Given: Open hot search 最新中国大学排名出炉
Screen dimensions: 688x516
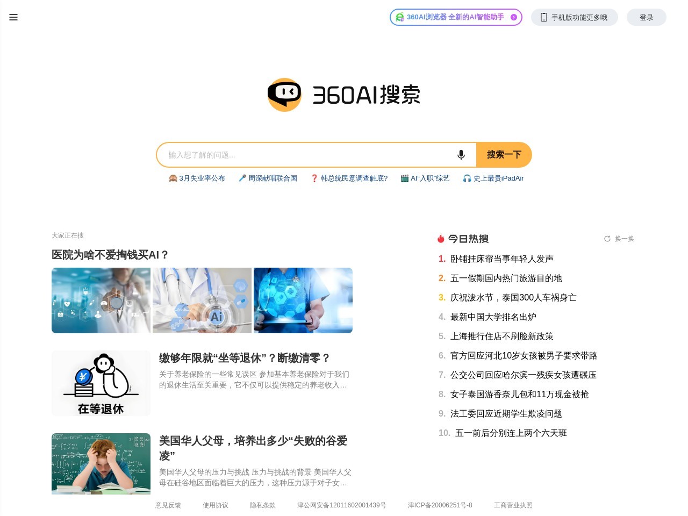Looking at the screenshot, I should point(493,317).
